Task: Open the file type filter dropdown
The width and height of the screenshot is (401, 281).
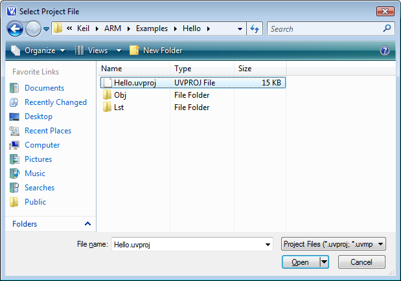Action: [x=334, y=244]
